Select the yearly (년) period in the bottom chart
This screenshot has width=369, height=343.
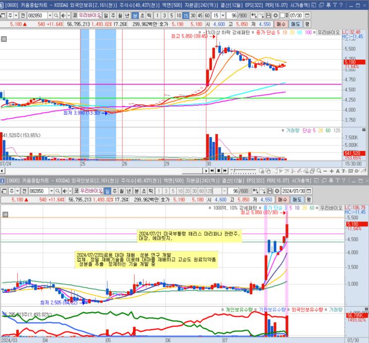click(x=129, y=191)
